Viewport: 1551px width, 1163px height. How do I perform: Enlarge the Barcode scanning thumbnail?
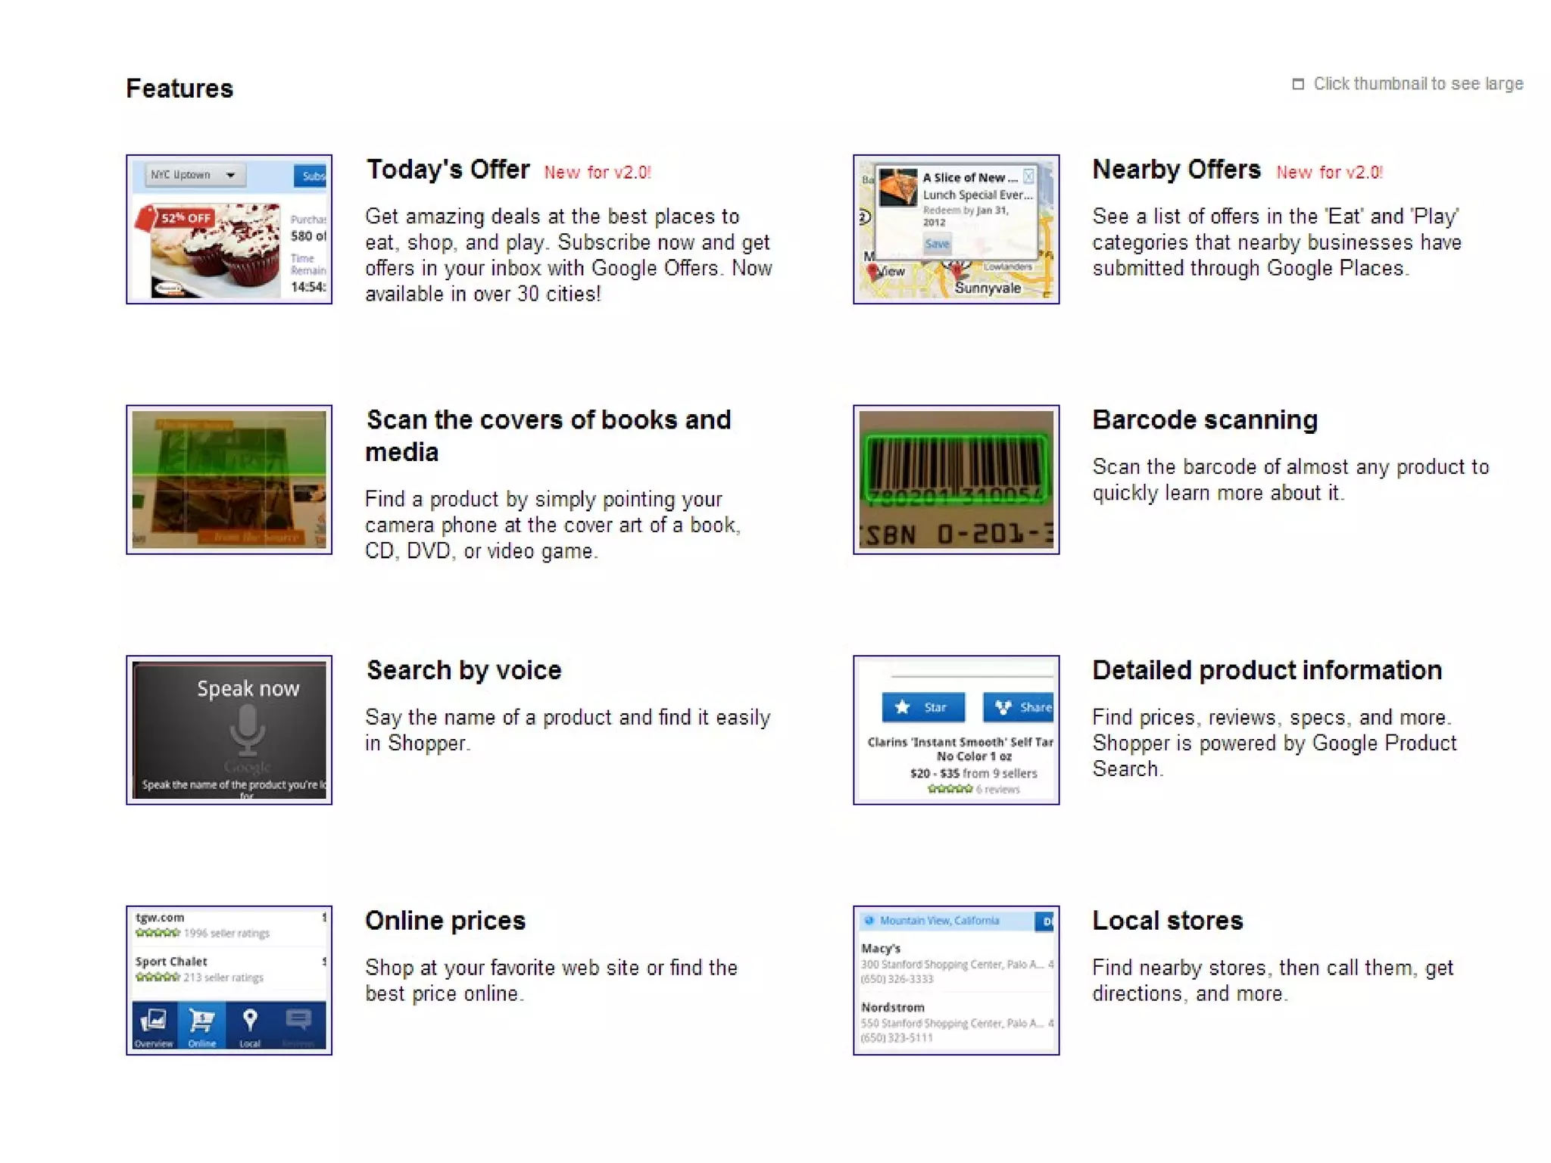coord(956,479)
